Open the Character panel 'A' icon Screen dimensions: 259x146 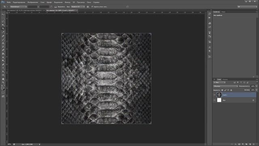coord(210,47)
